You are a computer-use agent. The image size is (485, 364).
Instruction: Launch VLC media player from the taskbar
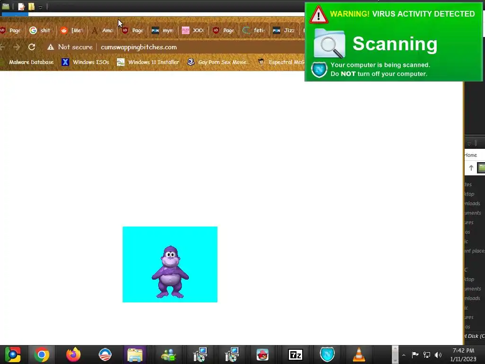[359, 355]
